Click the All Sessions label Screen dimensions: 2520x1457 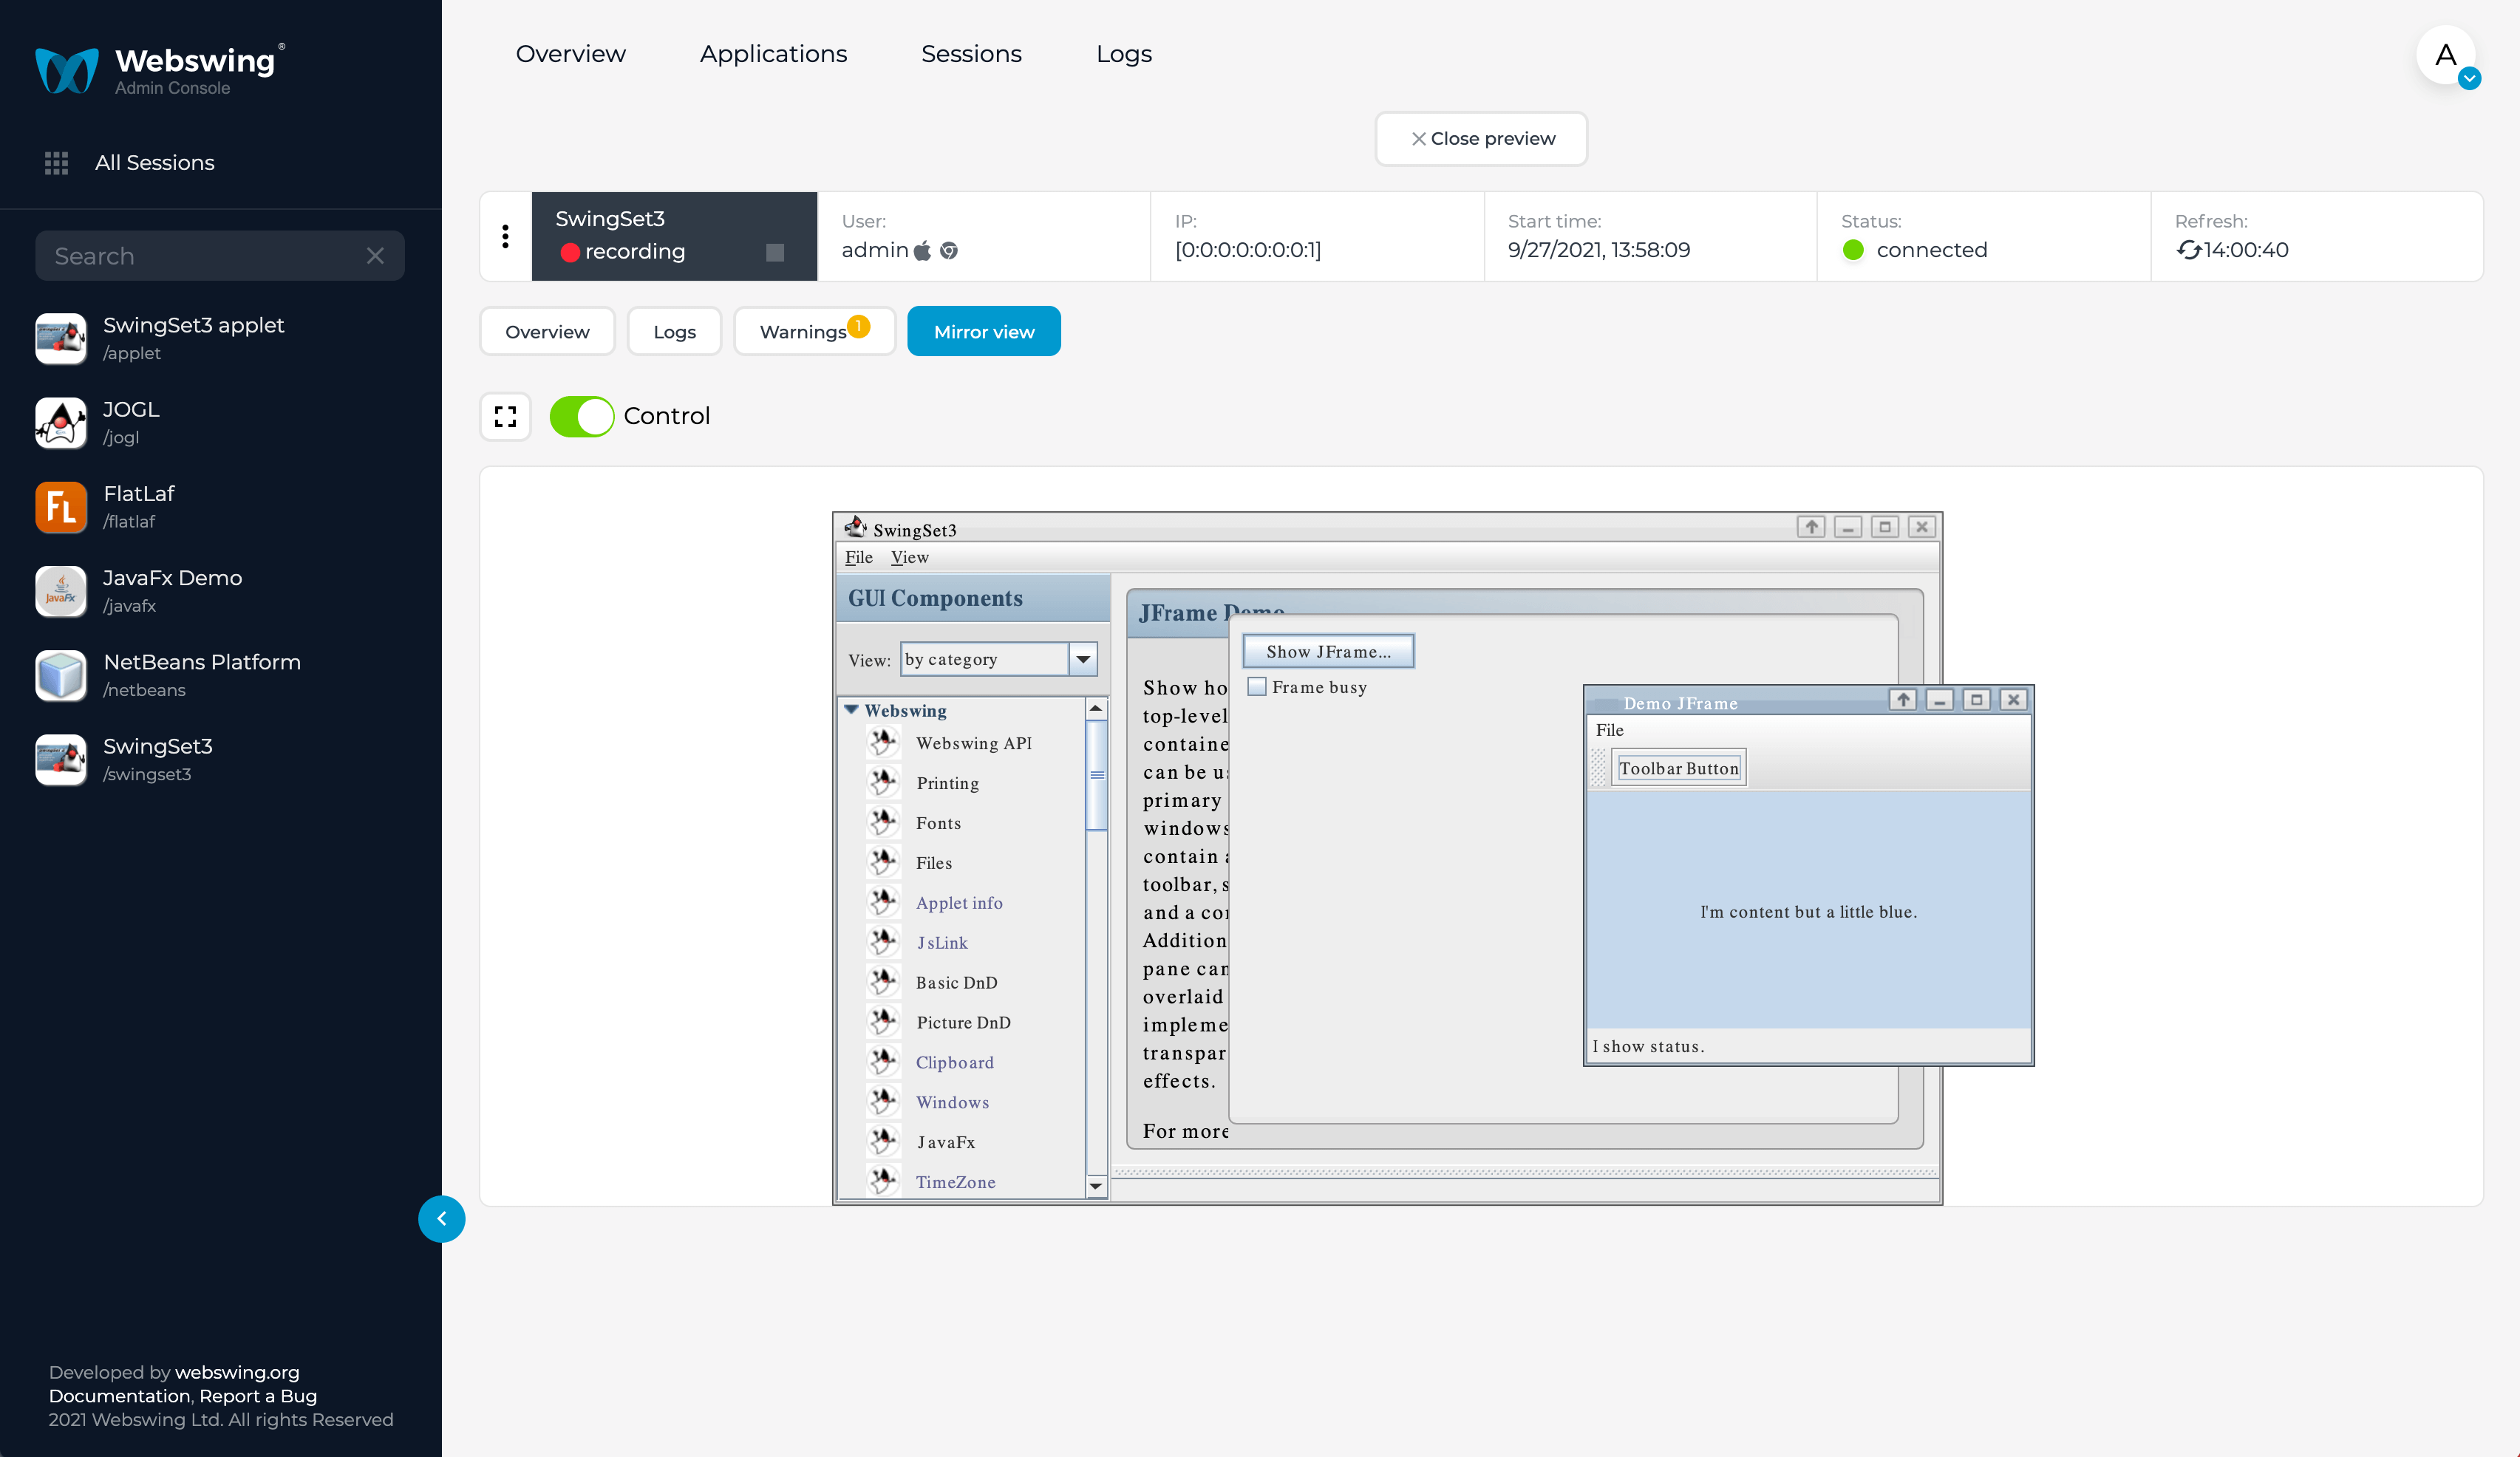pyautogui.click(x=155, y=163)
